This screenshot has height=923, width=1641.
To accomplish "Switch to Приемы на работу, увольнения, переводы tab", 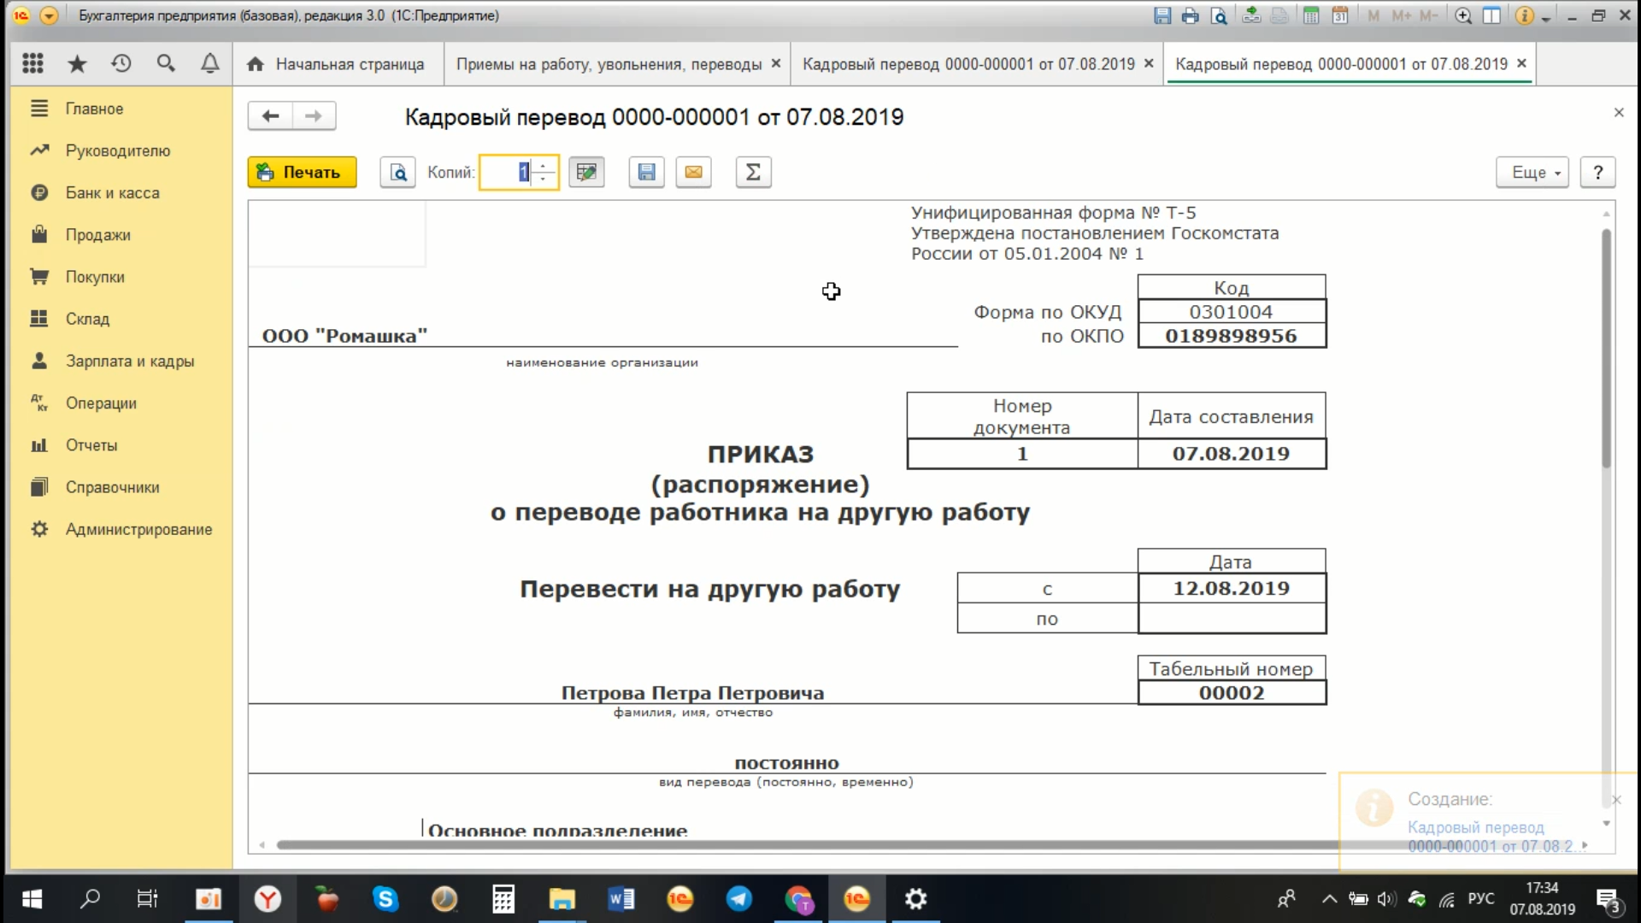I will [609, 64].
